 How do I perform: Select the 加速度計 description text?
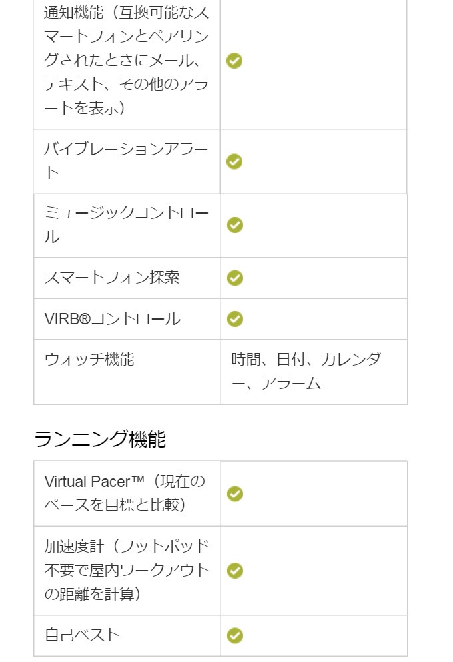127,570
